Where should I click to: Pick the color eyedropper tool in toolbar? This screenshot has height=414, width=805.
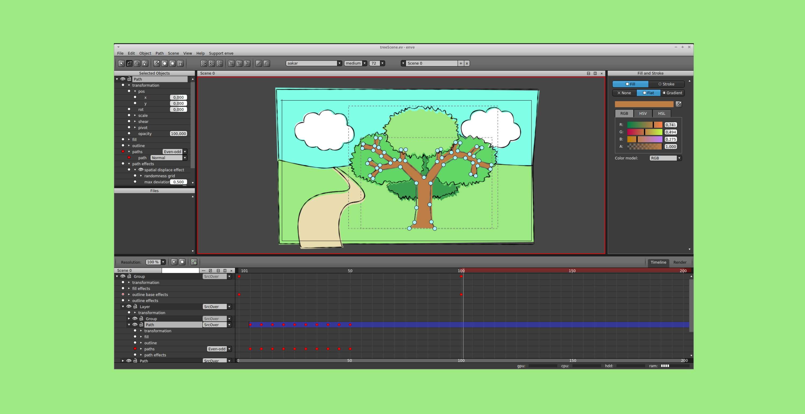pos(156,63)
